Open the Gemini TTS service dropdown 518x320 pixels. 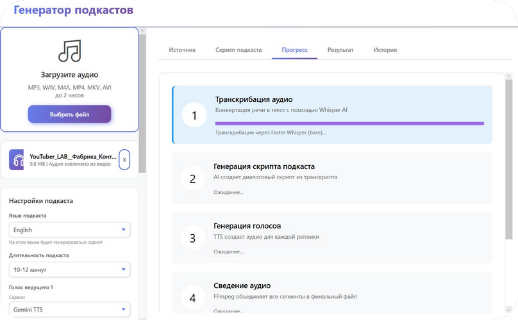coord(69,309)
